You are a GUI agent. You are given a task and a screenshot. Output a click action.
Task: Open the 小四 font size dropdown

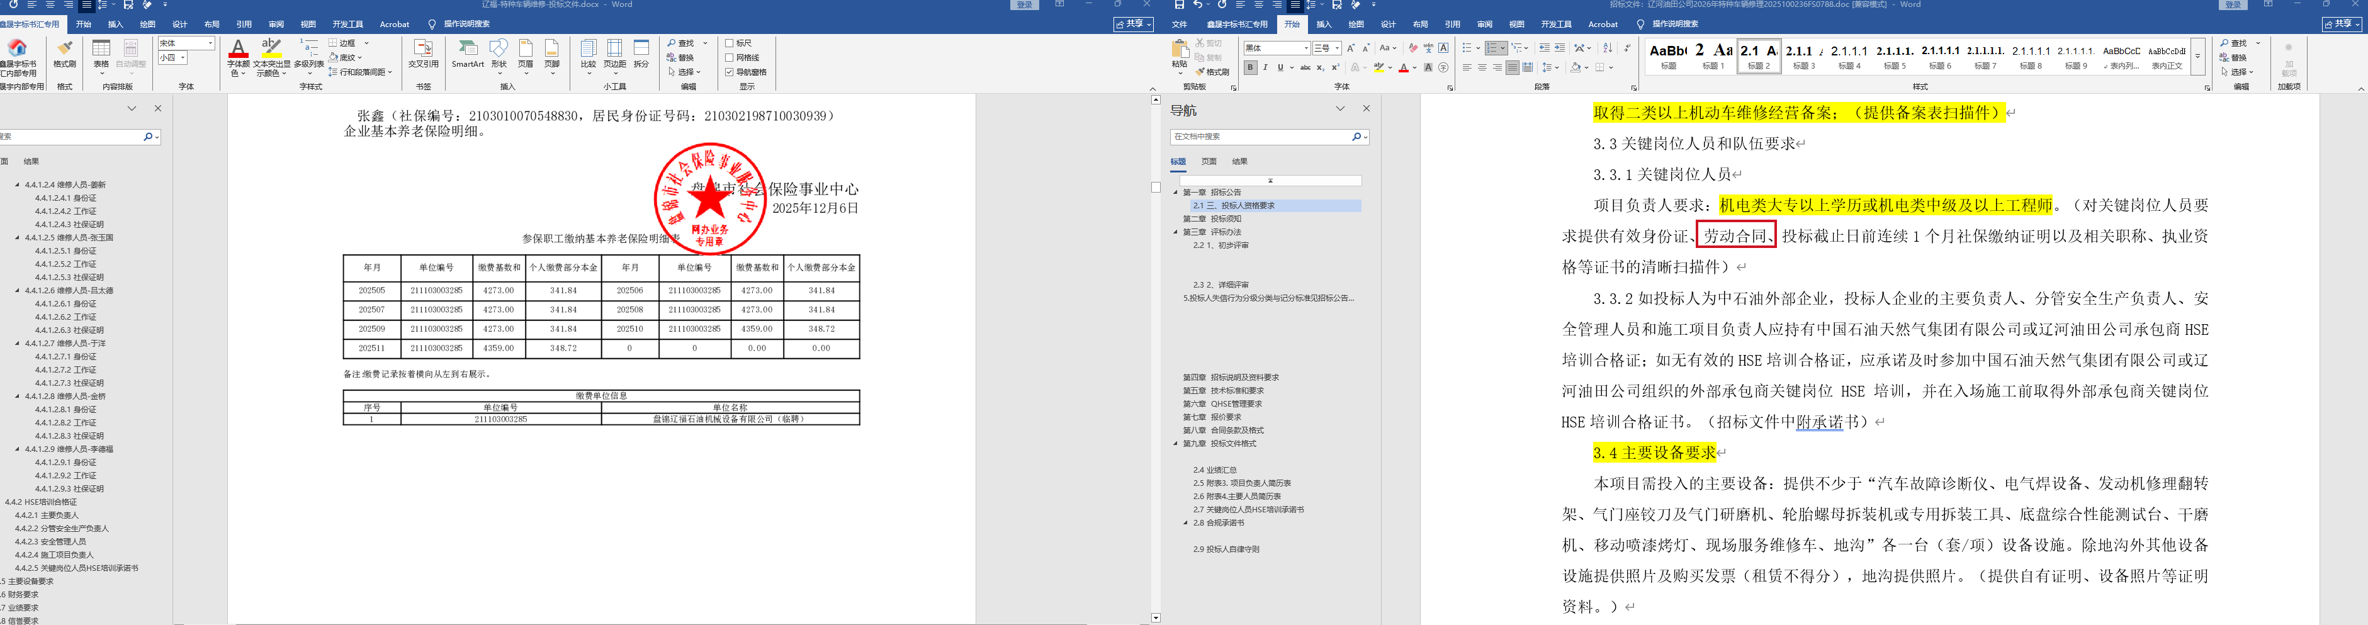click(x=183, y=58)
